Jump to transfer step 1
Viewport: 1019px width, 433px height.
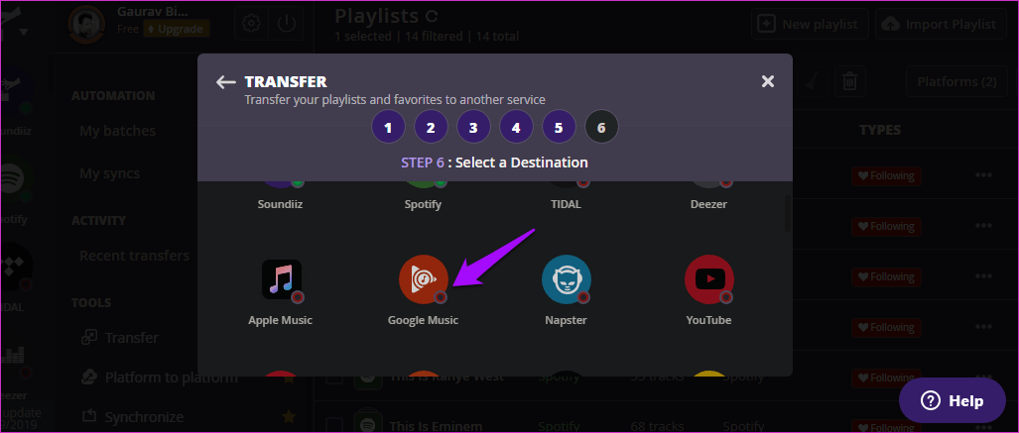click(x=388, y=127)
